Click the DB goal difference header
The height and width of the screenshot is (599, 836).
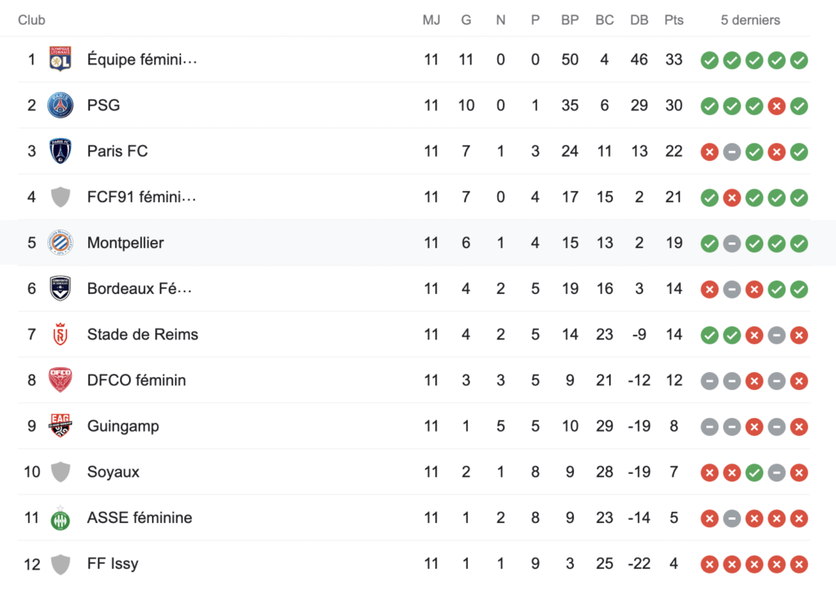point(639,20)
